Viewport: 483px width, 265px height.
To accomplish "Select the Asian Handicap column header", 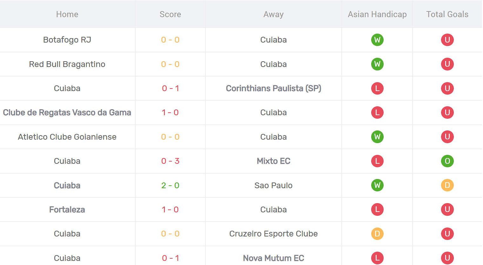I will pyautogui.click(x=377, y=14).
